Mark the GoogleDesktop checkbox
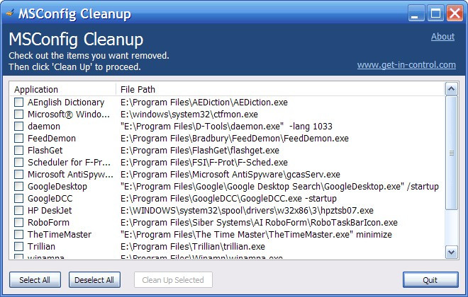Screen dimensions: 468x297 19,187
